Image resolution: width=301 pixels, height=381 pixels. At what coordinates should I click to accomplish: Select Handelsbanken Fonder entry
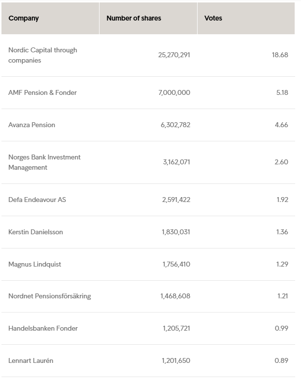43,328
